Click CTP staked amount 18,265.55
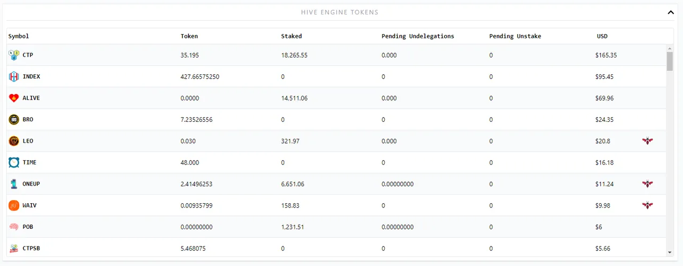 point(295,55)
